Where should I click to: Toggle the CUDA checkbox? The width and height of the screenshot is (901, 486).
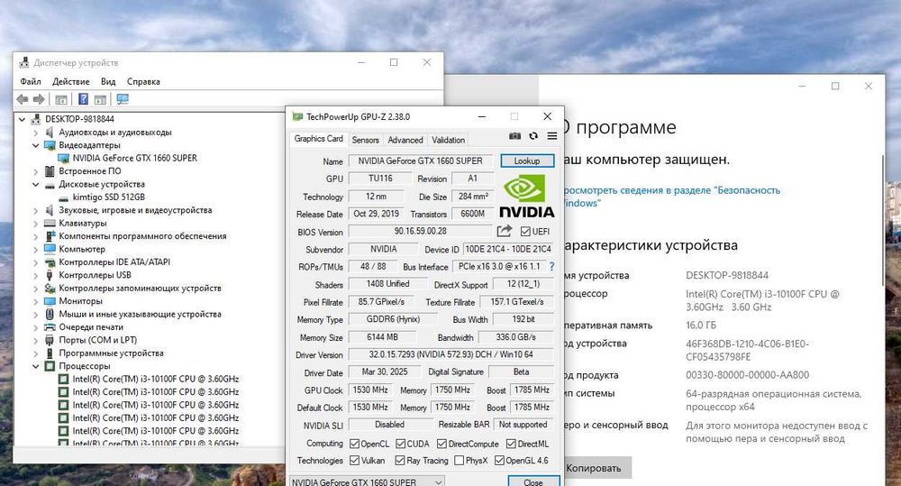(x=399, y=444)
